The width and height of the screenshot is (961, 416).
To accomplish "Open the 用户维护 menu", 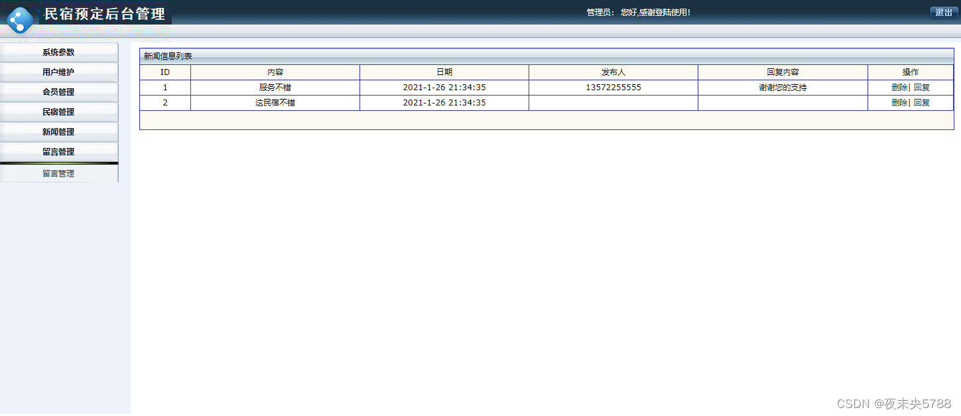I will click(59, 72).
